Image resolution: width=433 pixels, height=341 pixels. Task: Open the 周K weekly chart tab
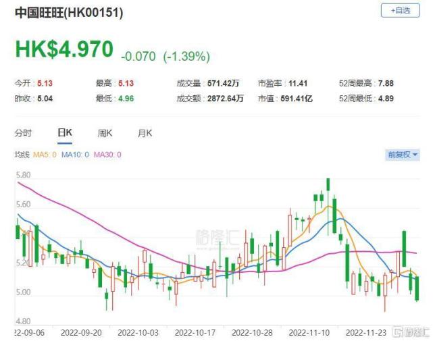coord(105,134)
